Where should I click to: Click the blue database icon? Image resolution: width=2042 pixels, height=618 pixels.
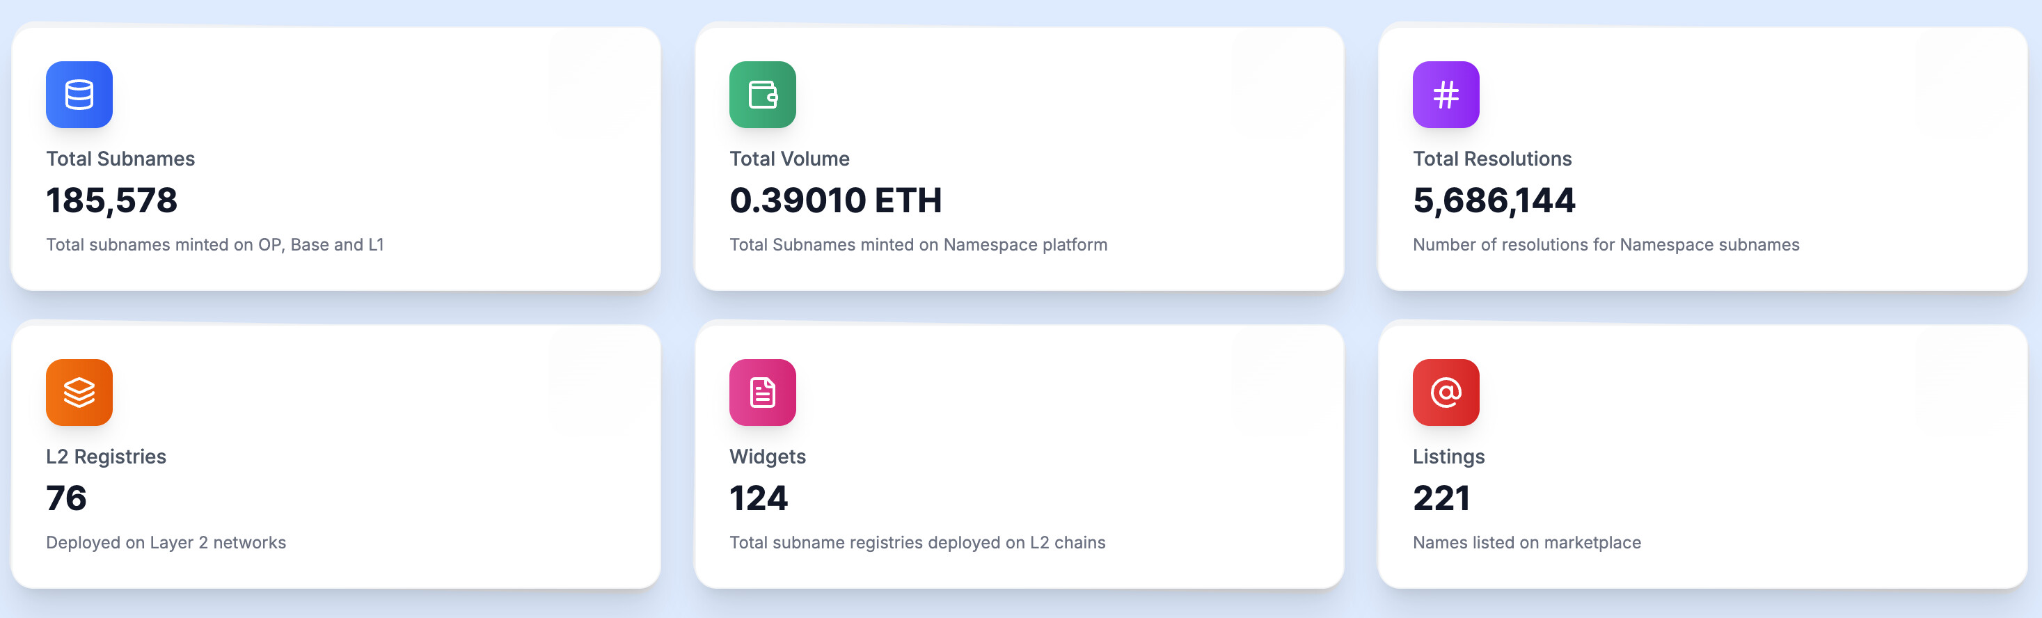tap(79, 95)
